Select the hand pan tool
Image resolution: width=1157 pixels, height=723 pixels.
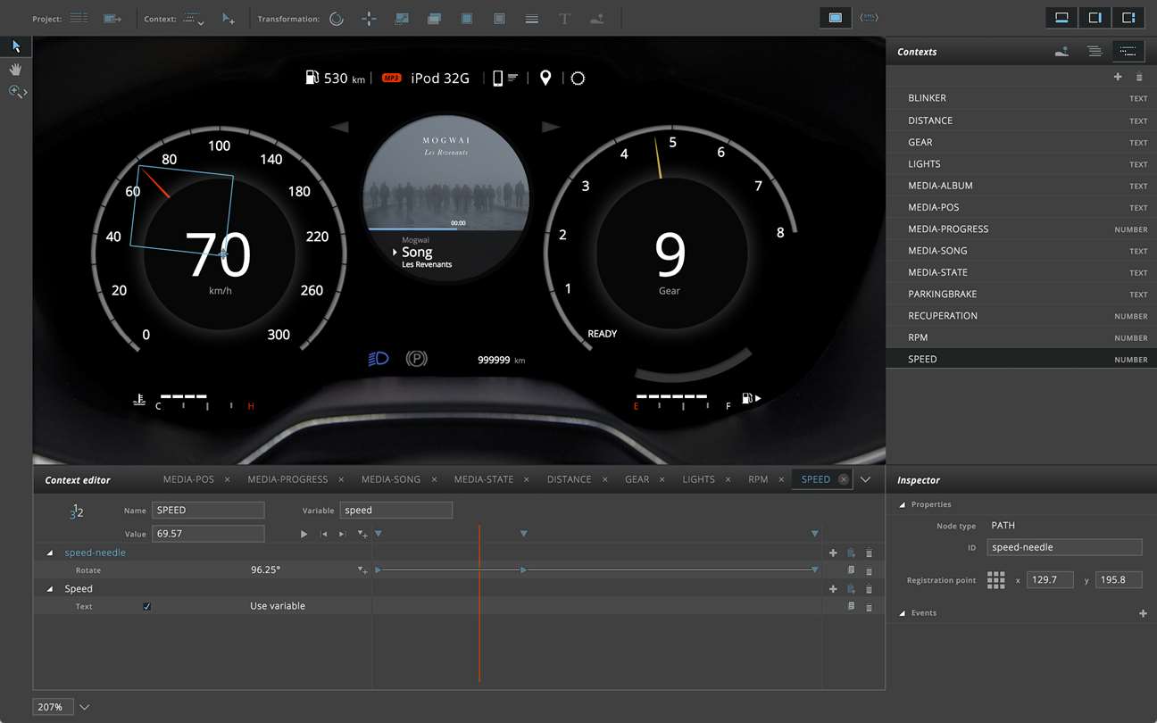[15, 69]
